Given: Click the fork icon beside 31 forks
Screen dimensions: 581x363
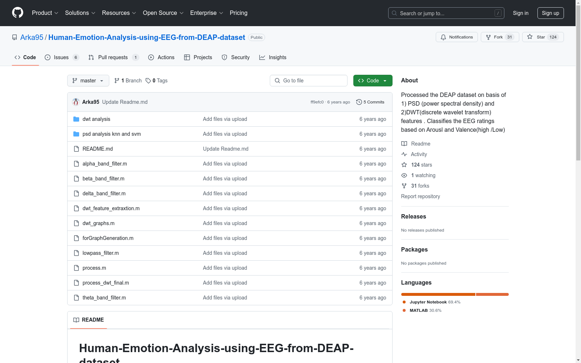Looking at the screenshot, I should pyautogui.click(x=404, y=186).
